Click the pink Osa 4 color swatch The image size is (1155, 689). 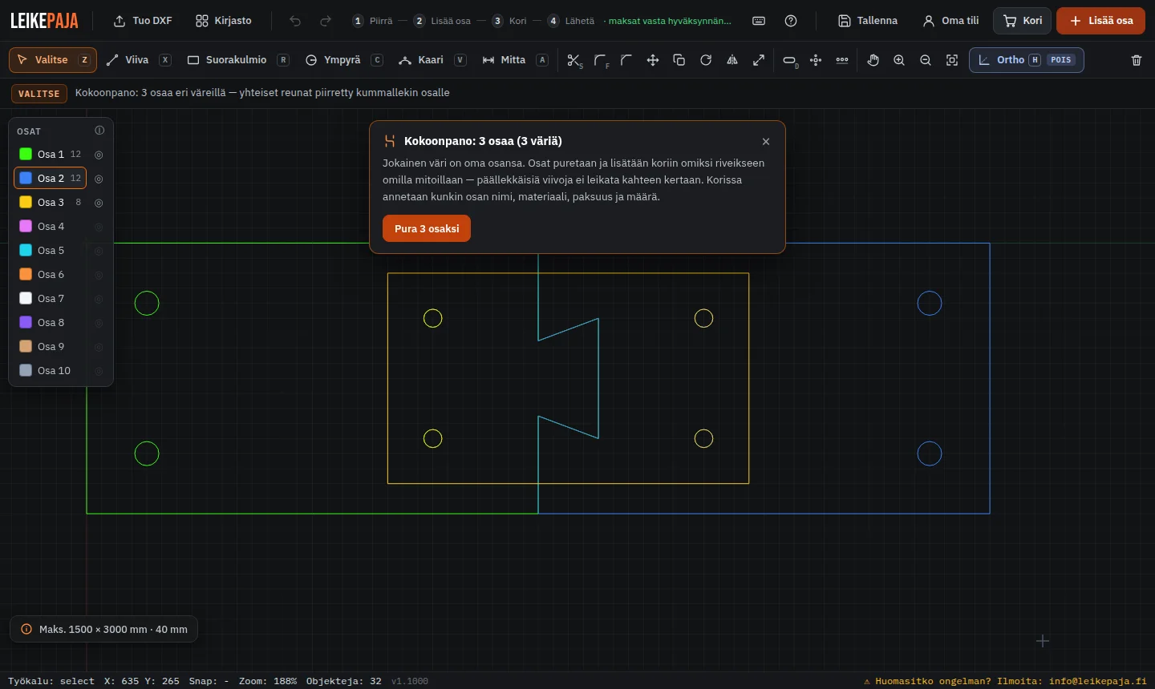[x=26, y=227]
